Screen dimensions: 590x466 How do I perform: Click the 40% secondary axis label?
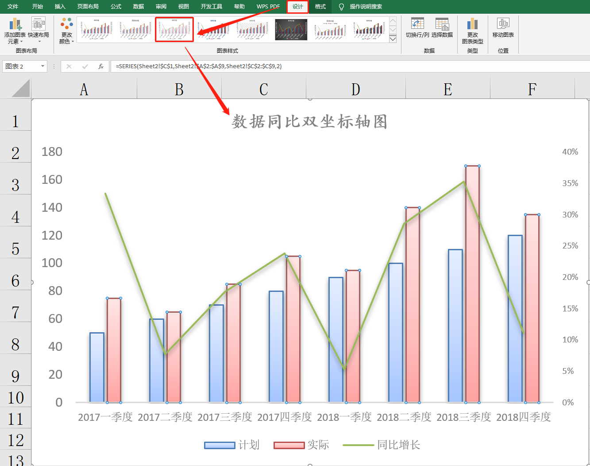570,151
